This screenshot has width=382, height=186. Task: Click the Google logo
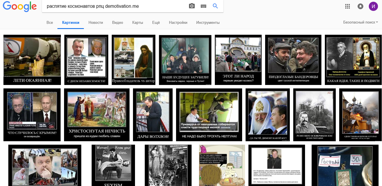20,6
